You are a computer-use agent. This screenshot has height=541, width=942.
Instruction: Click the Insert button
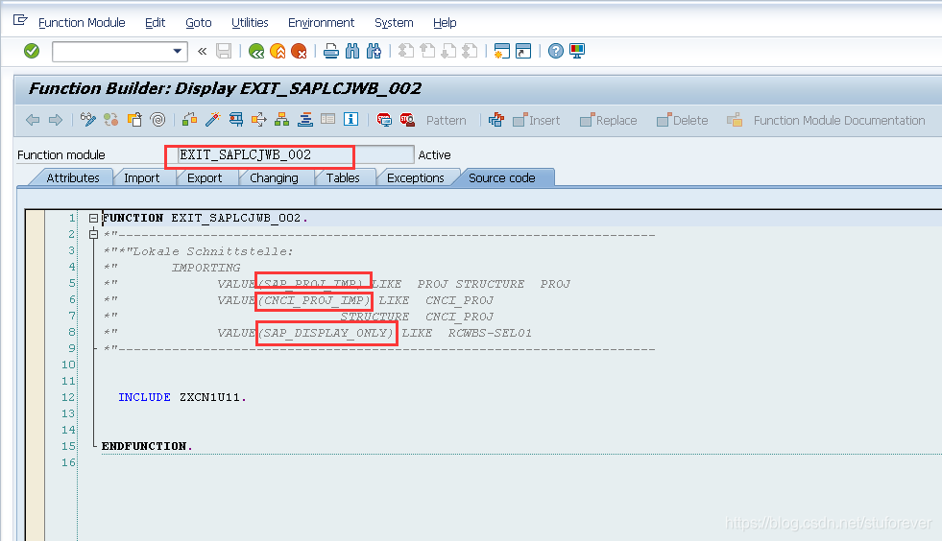coord(537,121)
